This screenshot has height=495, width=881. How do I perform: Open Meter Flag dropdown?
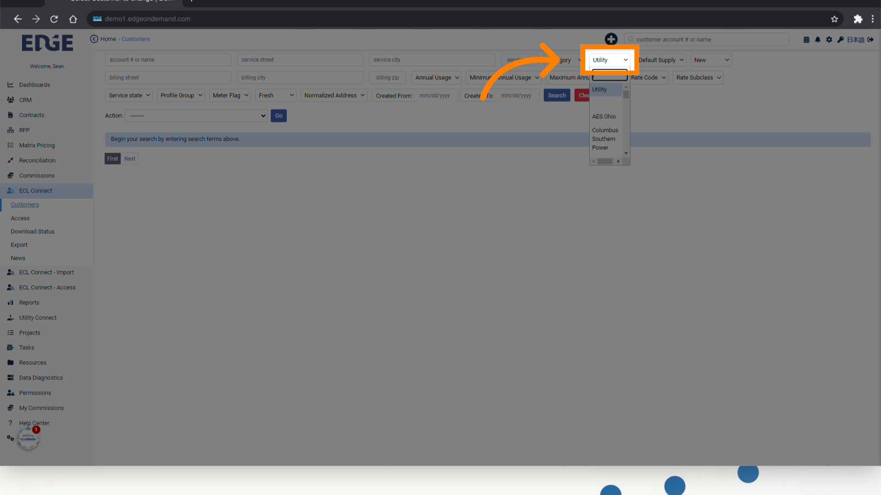(x=230, y=95)
